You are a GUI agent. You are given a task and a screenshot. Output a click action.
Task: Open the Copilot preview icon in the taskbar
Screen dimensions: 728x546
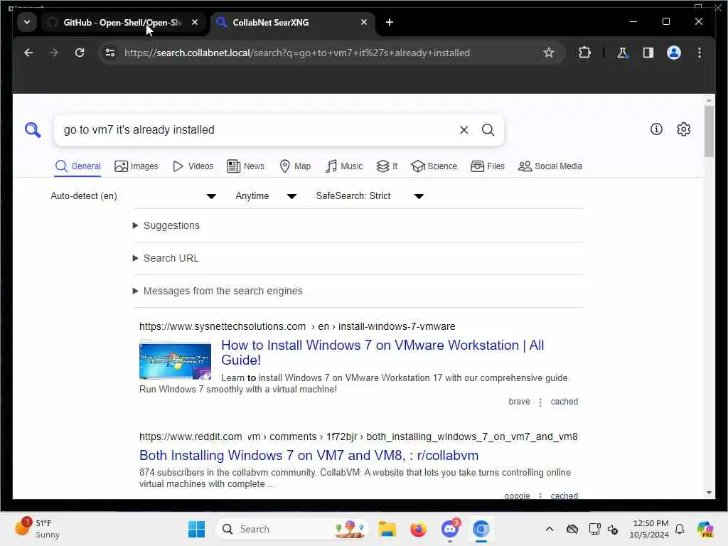(705, 529)
